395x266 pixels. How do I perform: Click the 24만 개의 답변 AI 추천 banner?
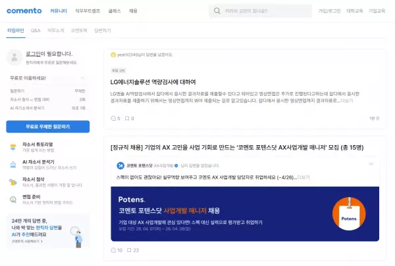[48, 231]
